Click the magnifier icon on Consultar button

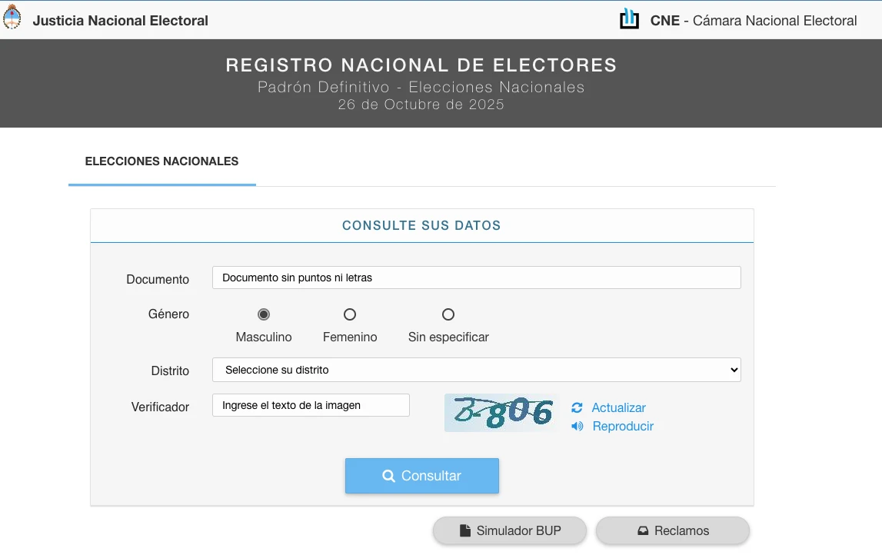pyautogui.click(x=388, y=476)
